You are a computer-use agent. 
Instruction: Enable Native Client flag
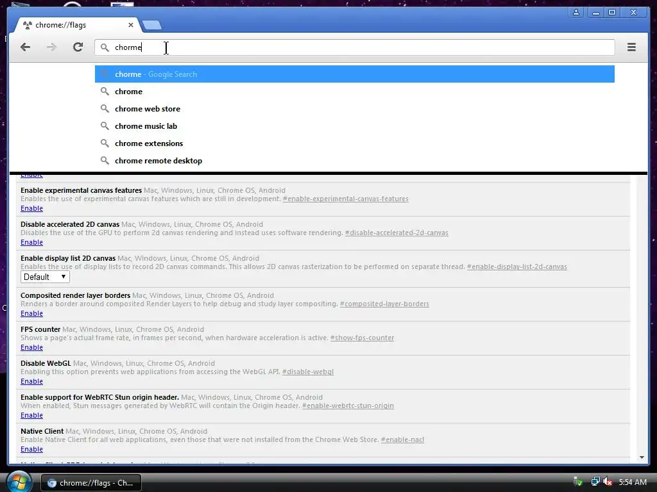(x=32, y=449)
